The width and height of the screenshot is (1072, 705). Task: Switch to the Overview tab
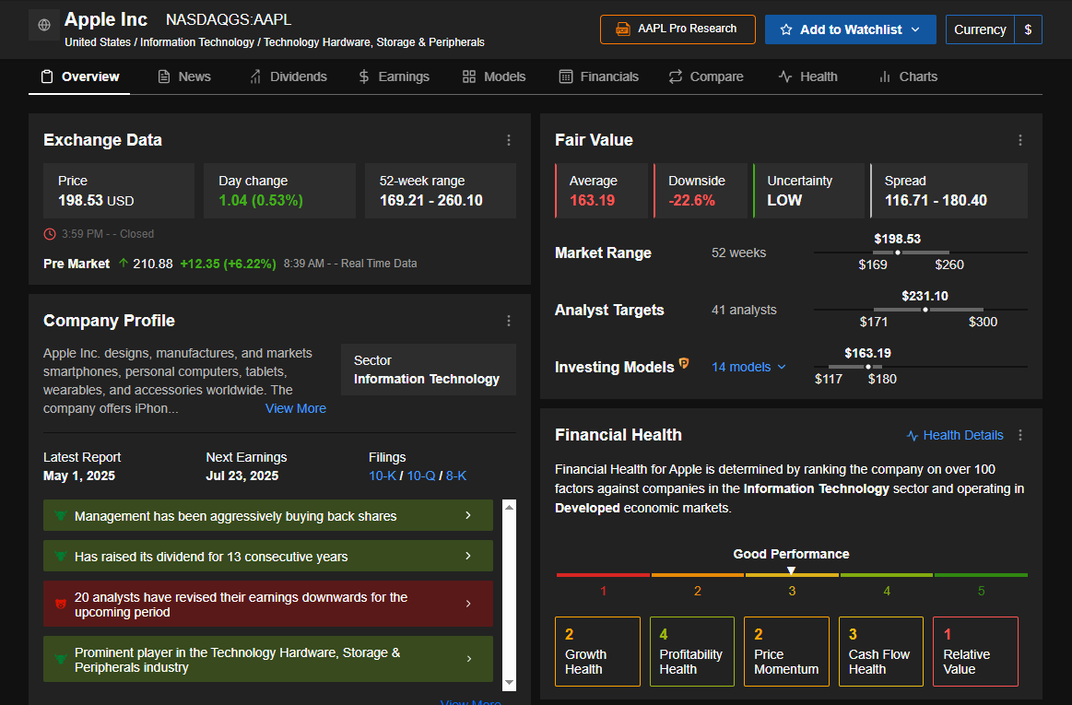[79, 76]
